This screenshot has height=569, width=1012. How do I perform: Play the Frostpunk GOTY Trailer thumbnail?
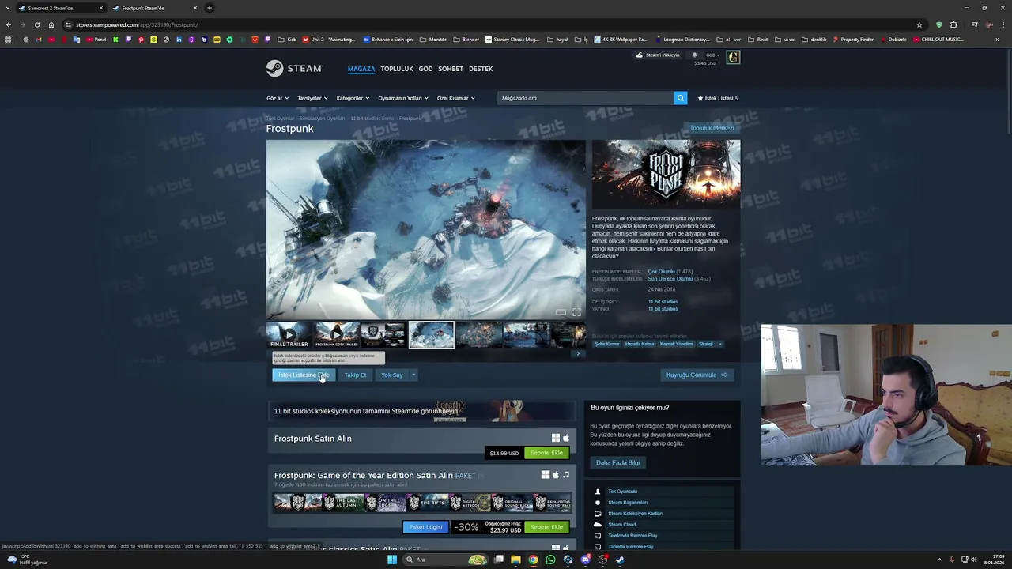click(x=337, y=335)
